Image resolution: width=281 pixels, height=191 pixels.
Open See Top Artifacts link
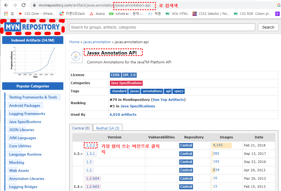click(168, 100)
